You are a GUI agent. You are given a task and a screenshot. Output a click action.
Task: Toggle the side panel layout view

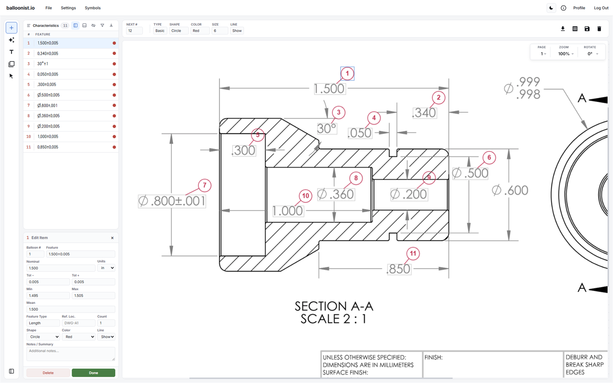(75, 26)
